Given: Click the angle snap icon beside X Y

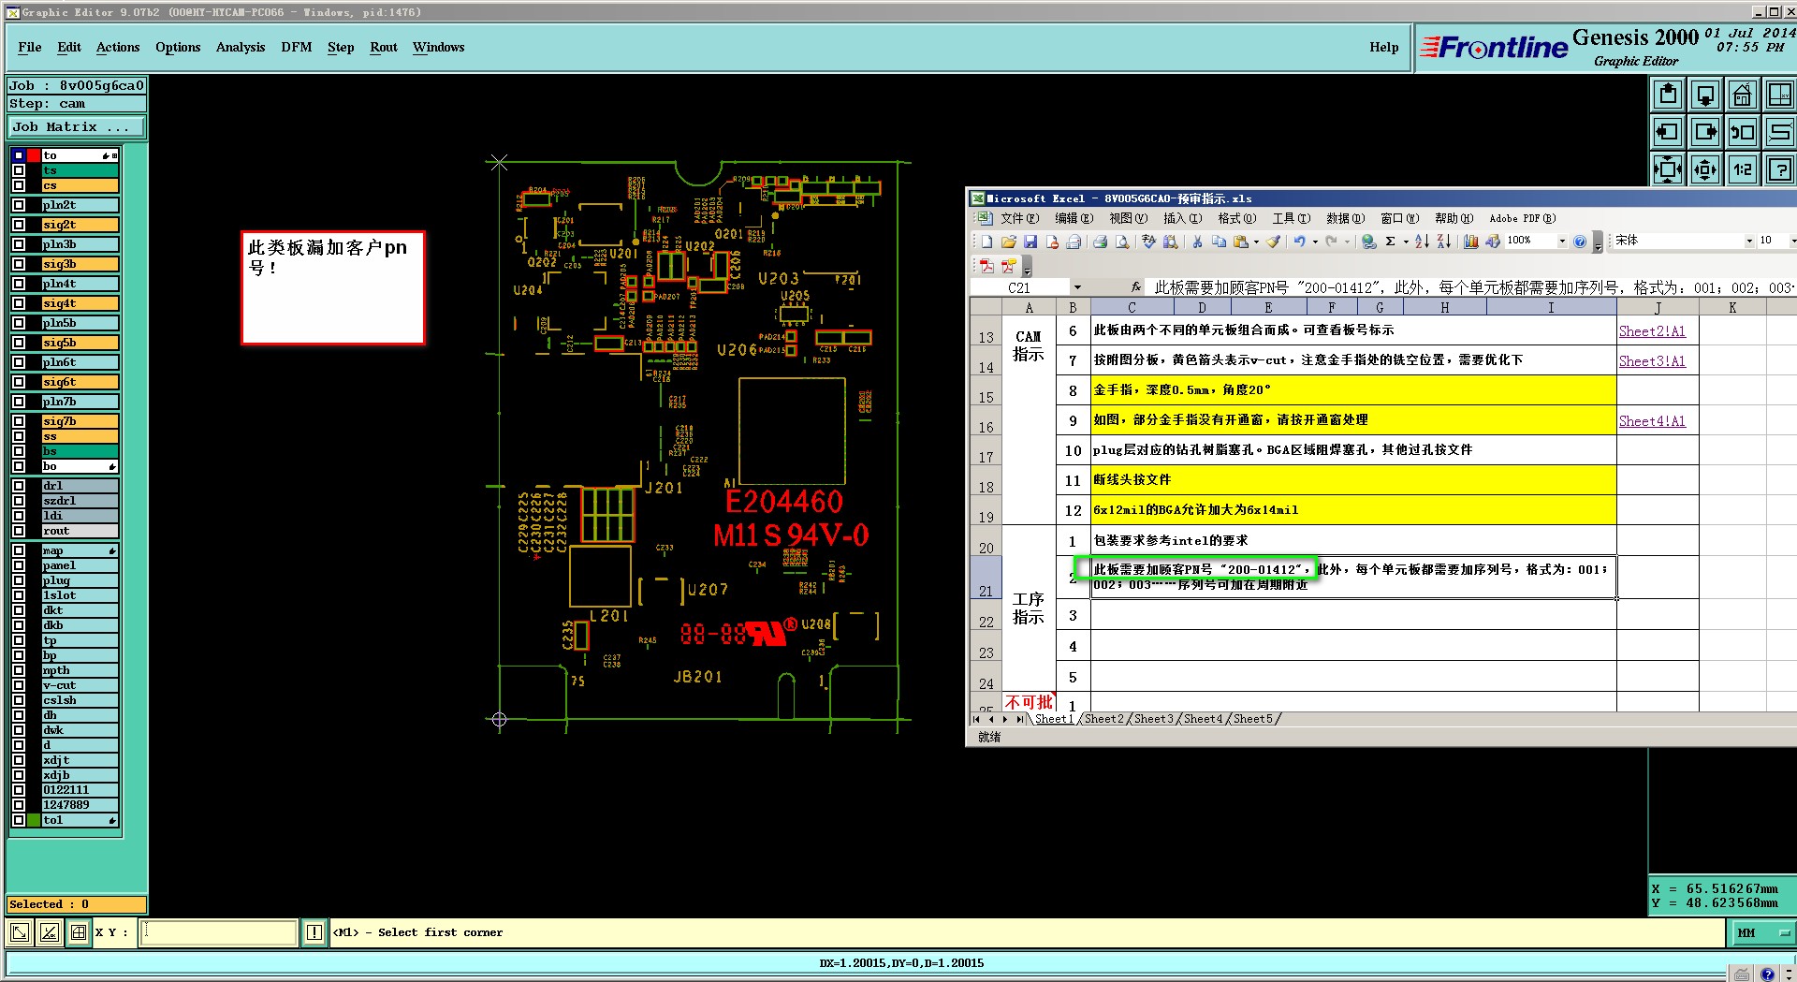Looking at the screenshot, I should click(x=49, y=932).
